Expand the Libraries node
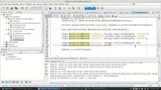Screen dimensions: 161x90 tap(4, 44)
